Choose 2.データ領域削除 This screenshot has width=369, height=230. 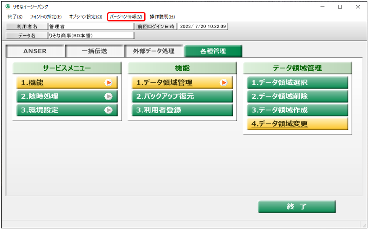pyautogui.click(x=297, y=96)
